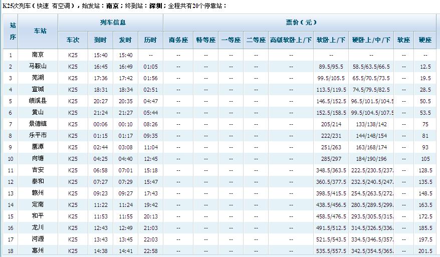The width and height of the screenshot is (440, 257).
Task: Click the 软卧上/下 column header
Action: coord(331,40)
